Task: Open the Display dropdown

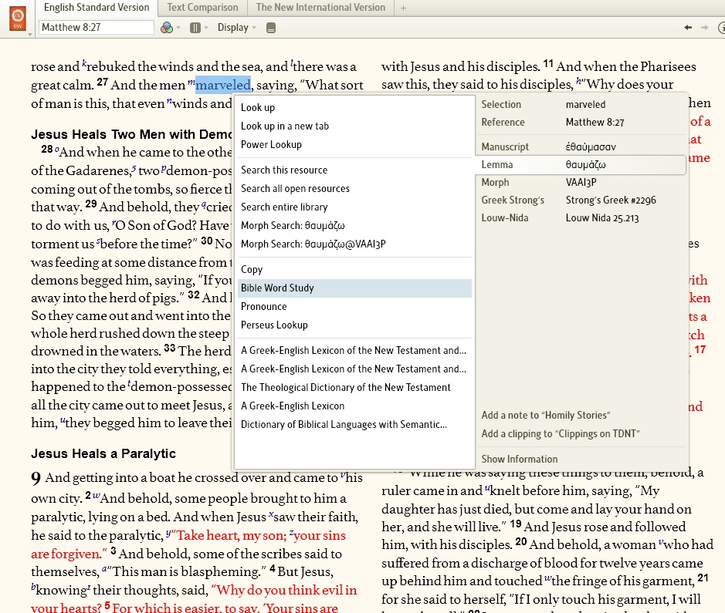Action: coord(236,28)
